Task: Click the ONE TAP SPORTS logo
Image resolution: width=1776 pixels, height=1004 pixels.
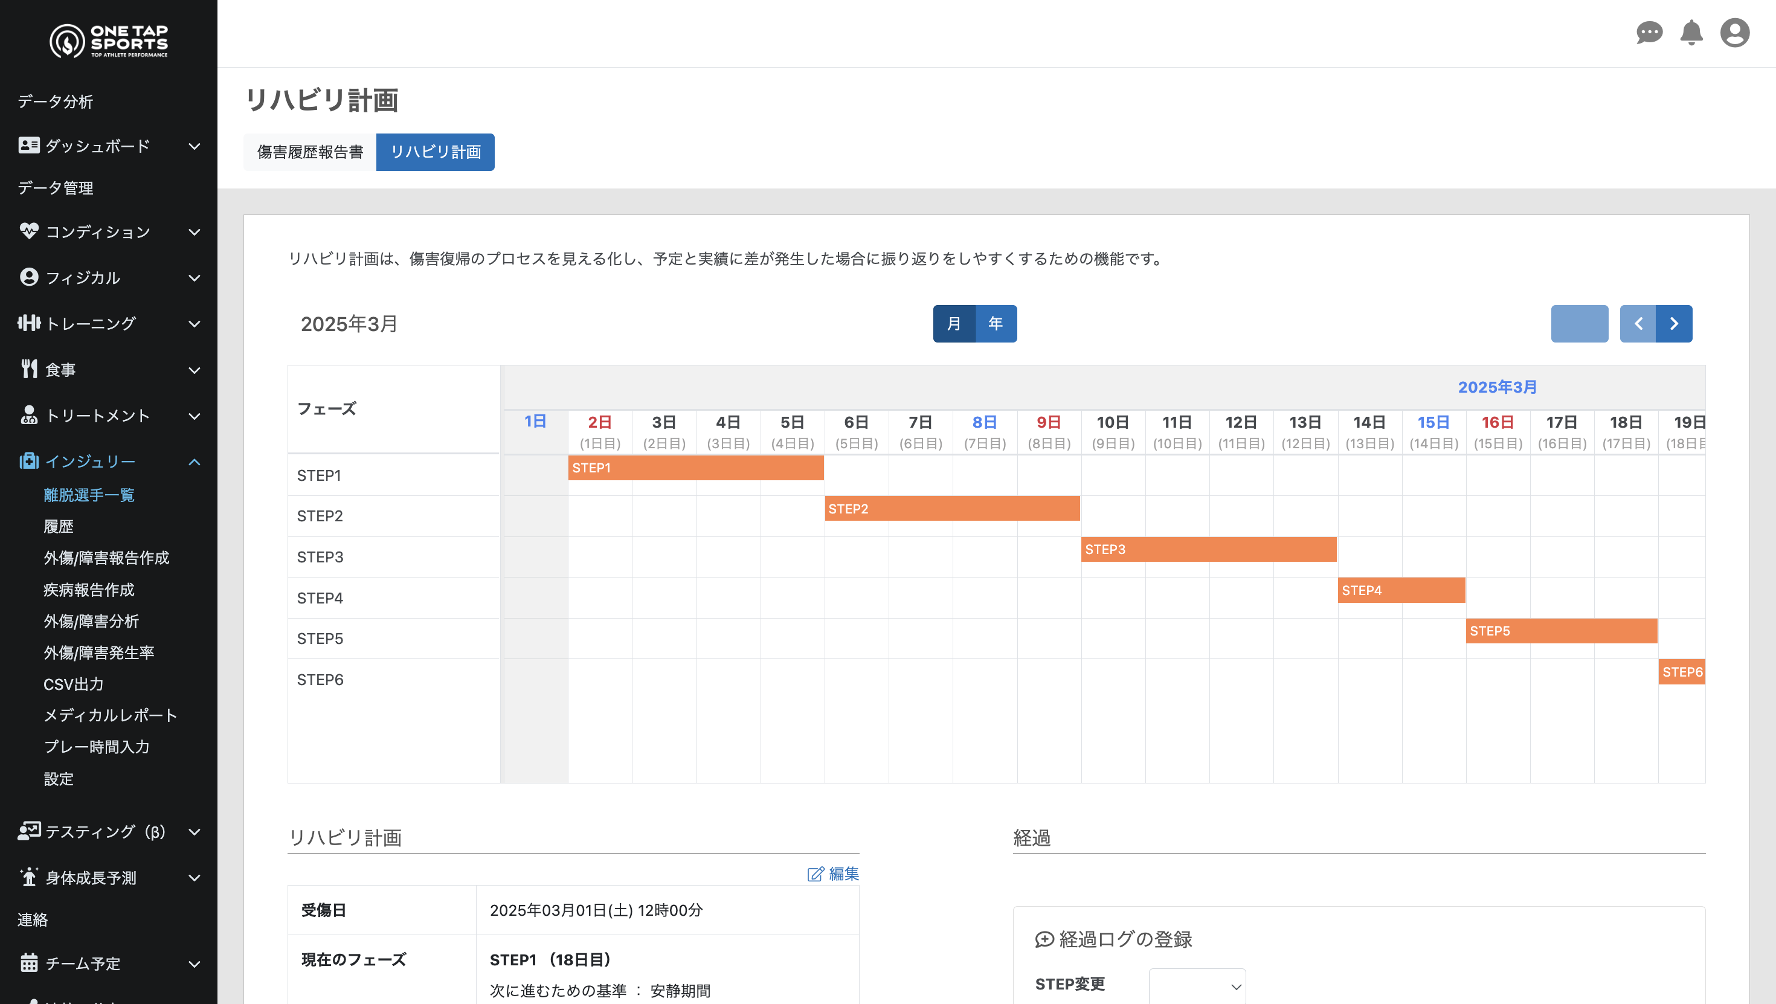Action: 109,40
